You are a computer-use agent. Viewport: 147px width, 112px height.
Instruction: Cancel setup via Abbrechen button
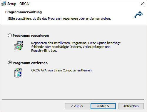131,106
